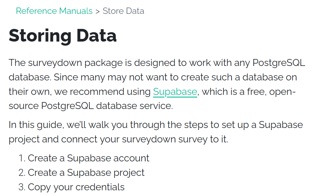
Task: Click list number 1 marker
Action: pos(21,158)
